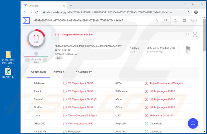Open the chat bubble button
The height and width of the screenshot is (134, 207).
click(x=193, y=123)
